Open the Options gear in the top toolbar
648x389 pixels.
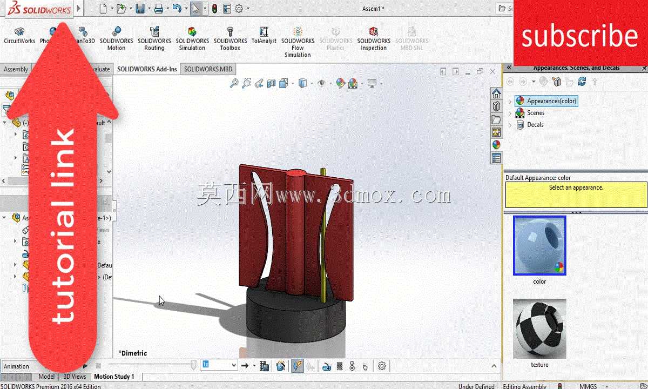click(x=239, y=9)
